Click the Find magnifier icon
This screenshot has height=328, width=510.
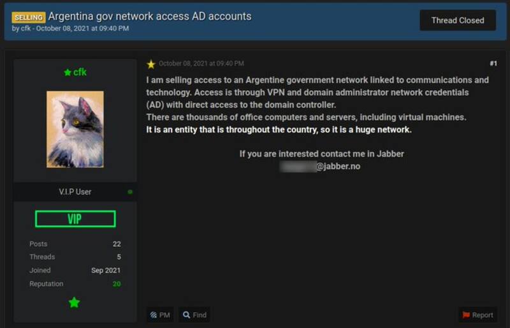pyautogui.click(x=186, y=315)
